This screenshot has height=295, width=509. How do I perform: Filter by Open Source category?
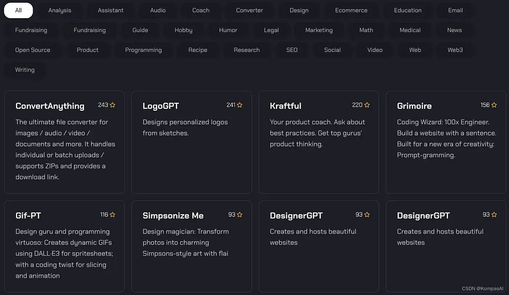tap(33, 50)
